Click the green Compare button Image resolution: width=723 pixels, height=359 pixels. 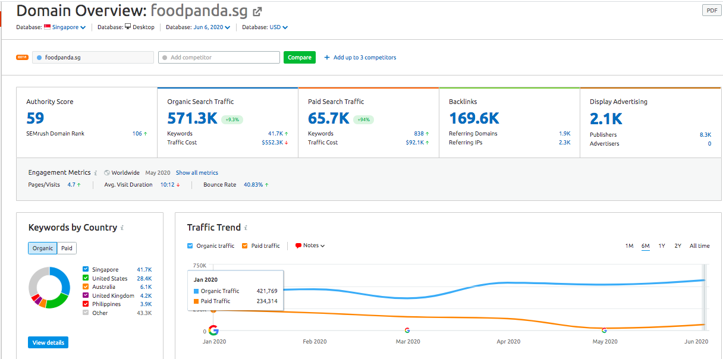click(x=300, y=58)
